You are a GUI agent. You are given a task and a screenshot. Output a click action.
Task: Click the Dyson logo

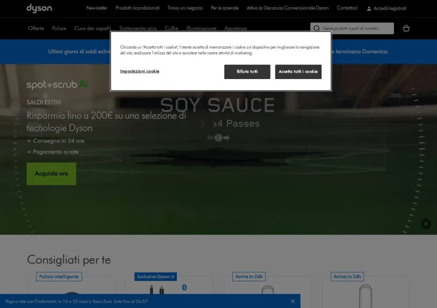[x=39, y=9]
